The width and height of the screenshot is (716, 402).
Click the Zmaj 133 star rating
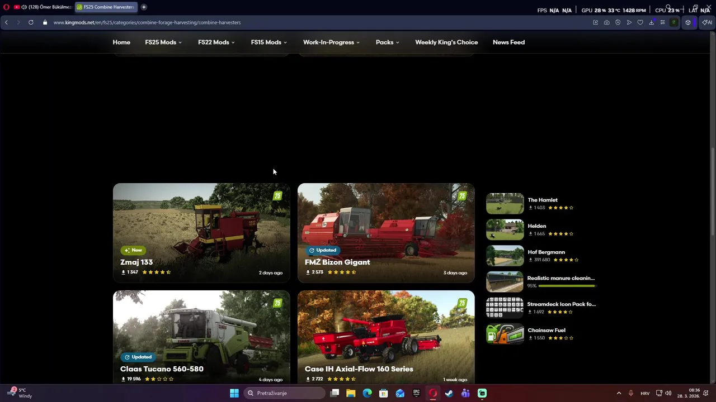click(x=157, y=272)
